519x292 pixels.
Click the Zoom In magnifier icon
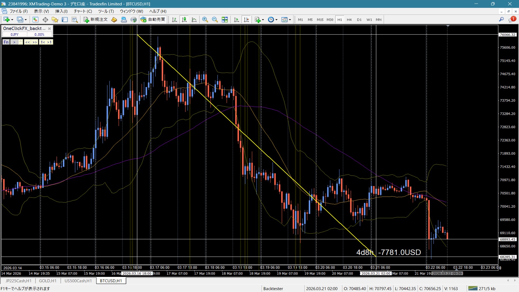(x=205, y=19)
